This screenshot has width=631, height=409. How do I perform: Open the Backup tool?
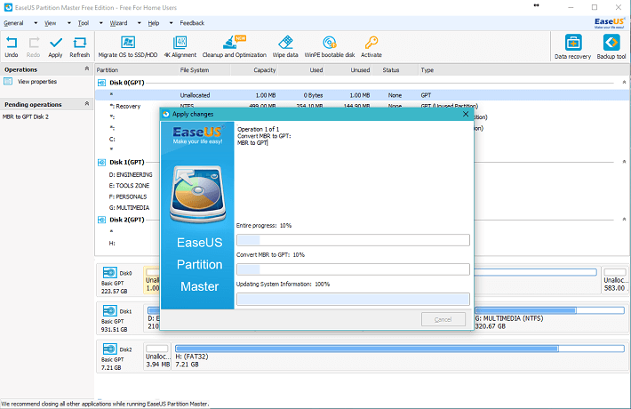coord(611,47)
